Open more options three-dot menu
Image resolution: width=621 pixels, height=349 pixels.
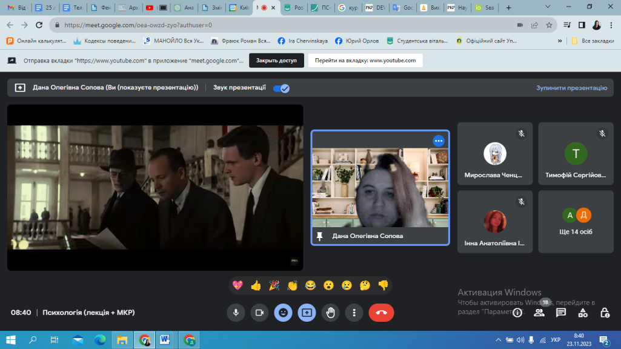coord(354,313)
